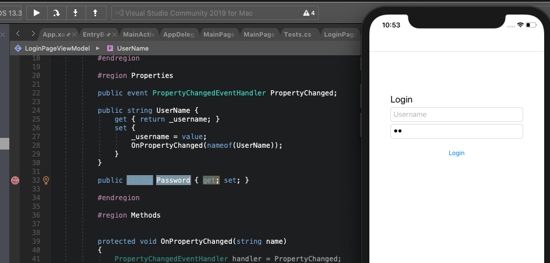Switch to the AppDeleg tab

point(179,34)
